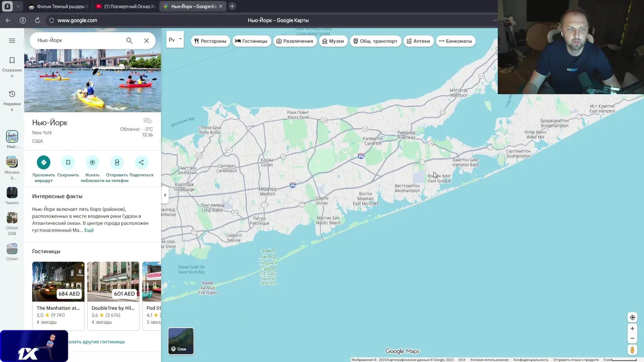
Task: Click the my-location target icon
Action: 632,317
